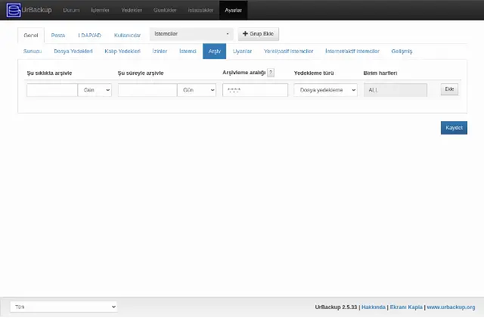Open the İstemci sub-tab
484x318 pixels.
(188, 51)
